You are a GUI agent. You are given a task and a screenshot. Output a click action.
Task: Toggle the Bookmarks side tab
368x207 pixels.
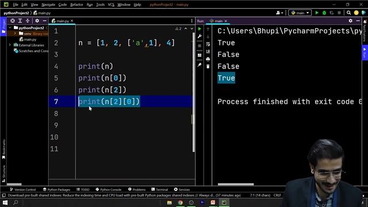pos(3,149)
